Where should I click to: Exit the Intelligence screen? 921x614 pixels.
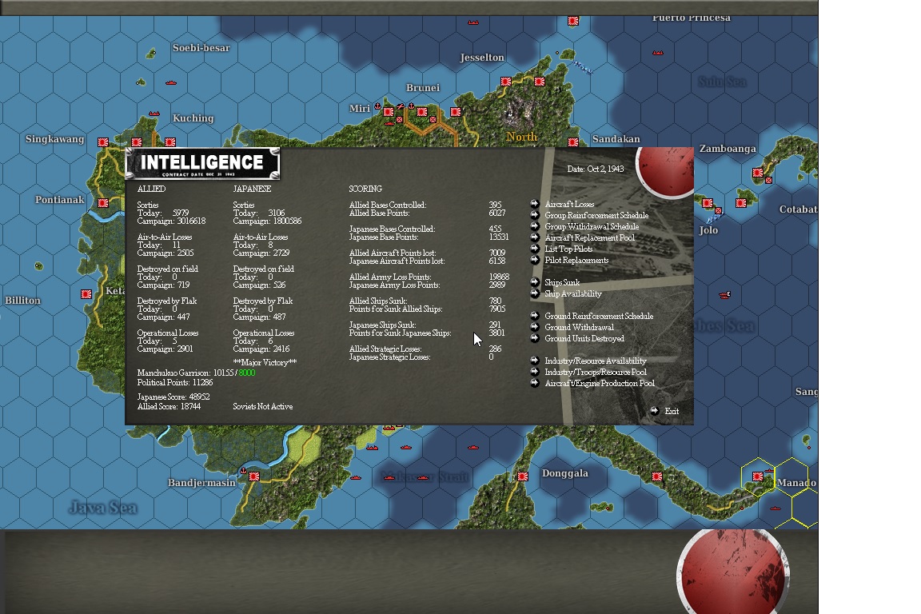tap(670, 410)
